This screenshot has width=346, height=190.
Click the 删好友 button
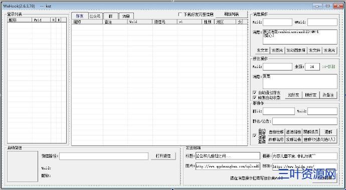click(x=311, y=95)
